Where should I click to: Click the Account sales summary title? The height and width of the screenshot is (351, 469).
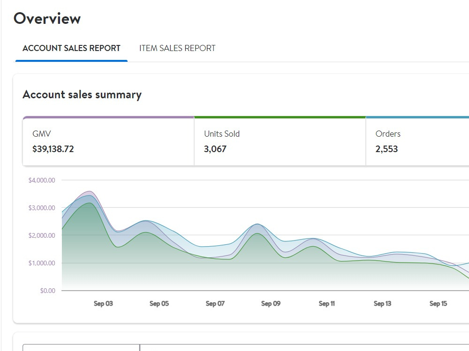click(82, 95)
